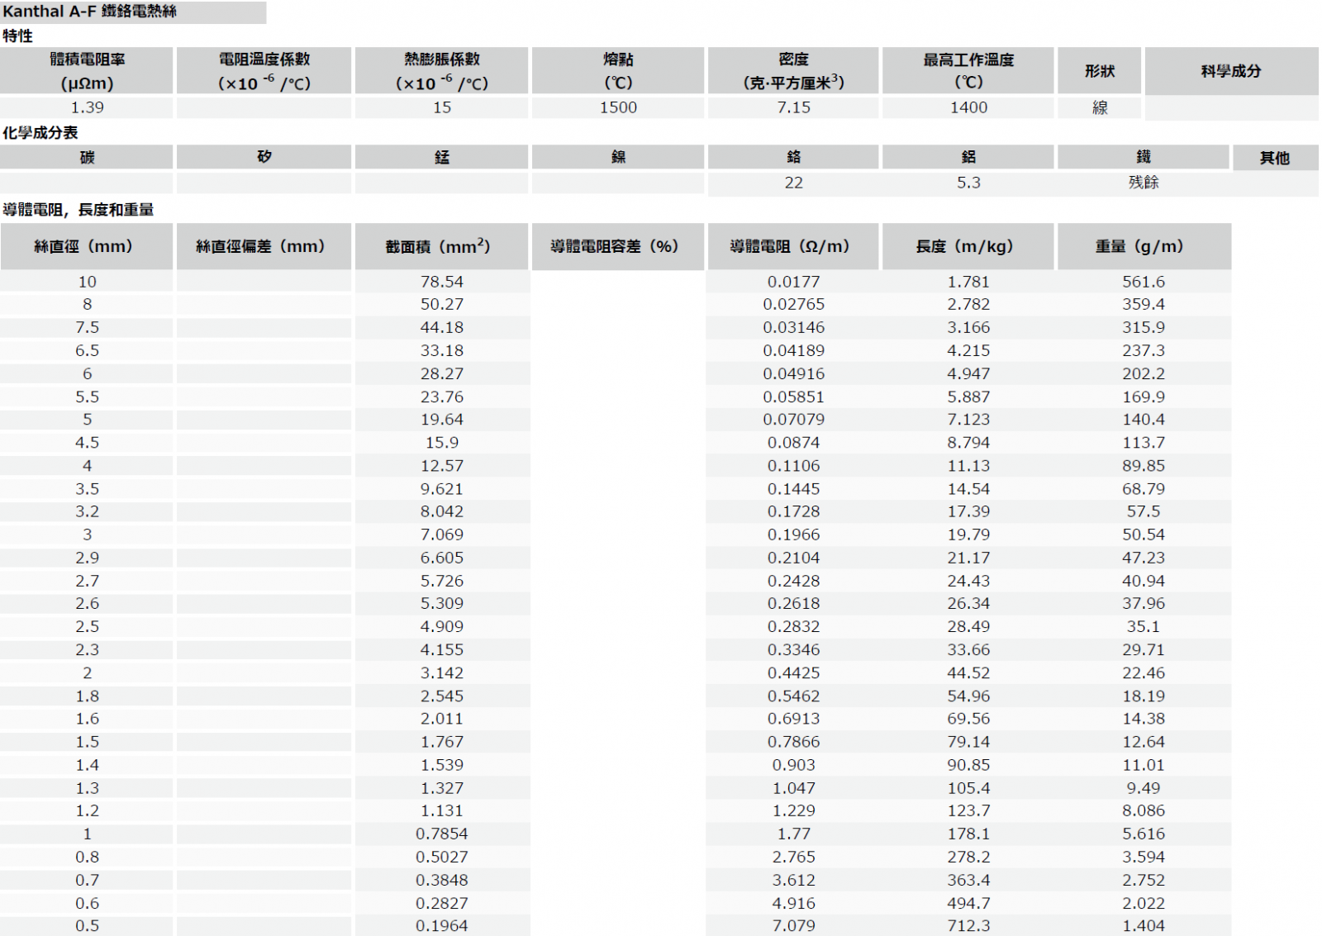Click the '導體電阻 (Ω/m)' column header
1322x936 pixels.
point(793,246)
